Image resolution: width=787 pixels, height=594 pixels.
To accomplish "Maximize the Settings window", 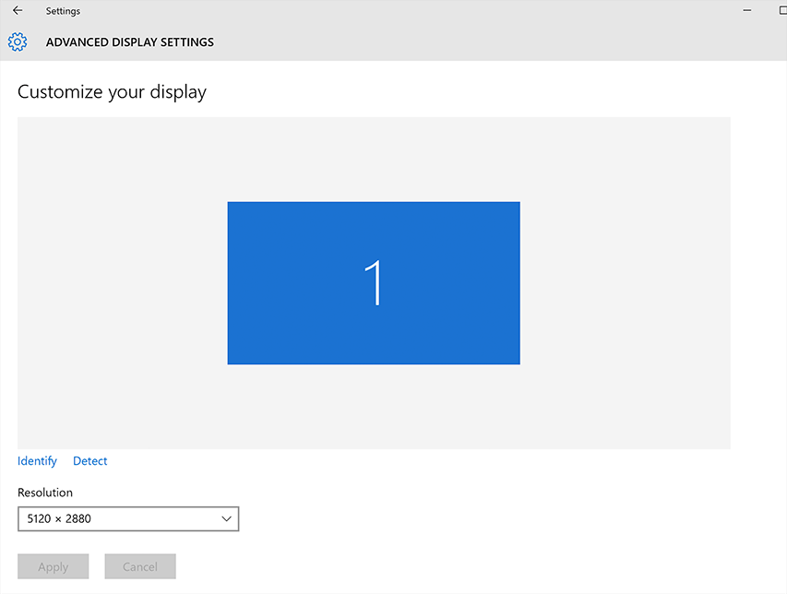I will pos(782,10).
